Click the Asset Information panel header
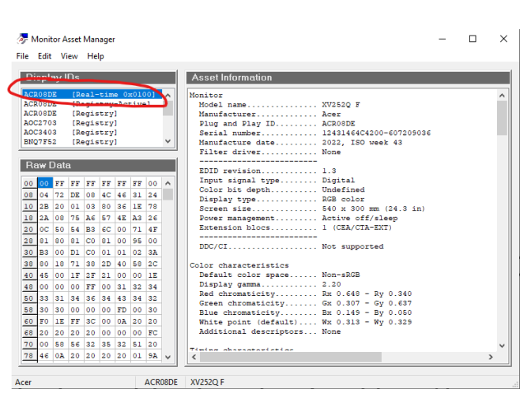The height and width of the screenshot is (397, 531). (x=348, y=77)
